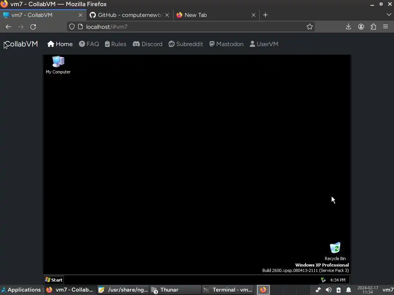Open the extensions puzzle icon
This screenshot has width=394, height=295.
coord(373,27)
